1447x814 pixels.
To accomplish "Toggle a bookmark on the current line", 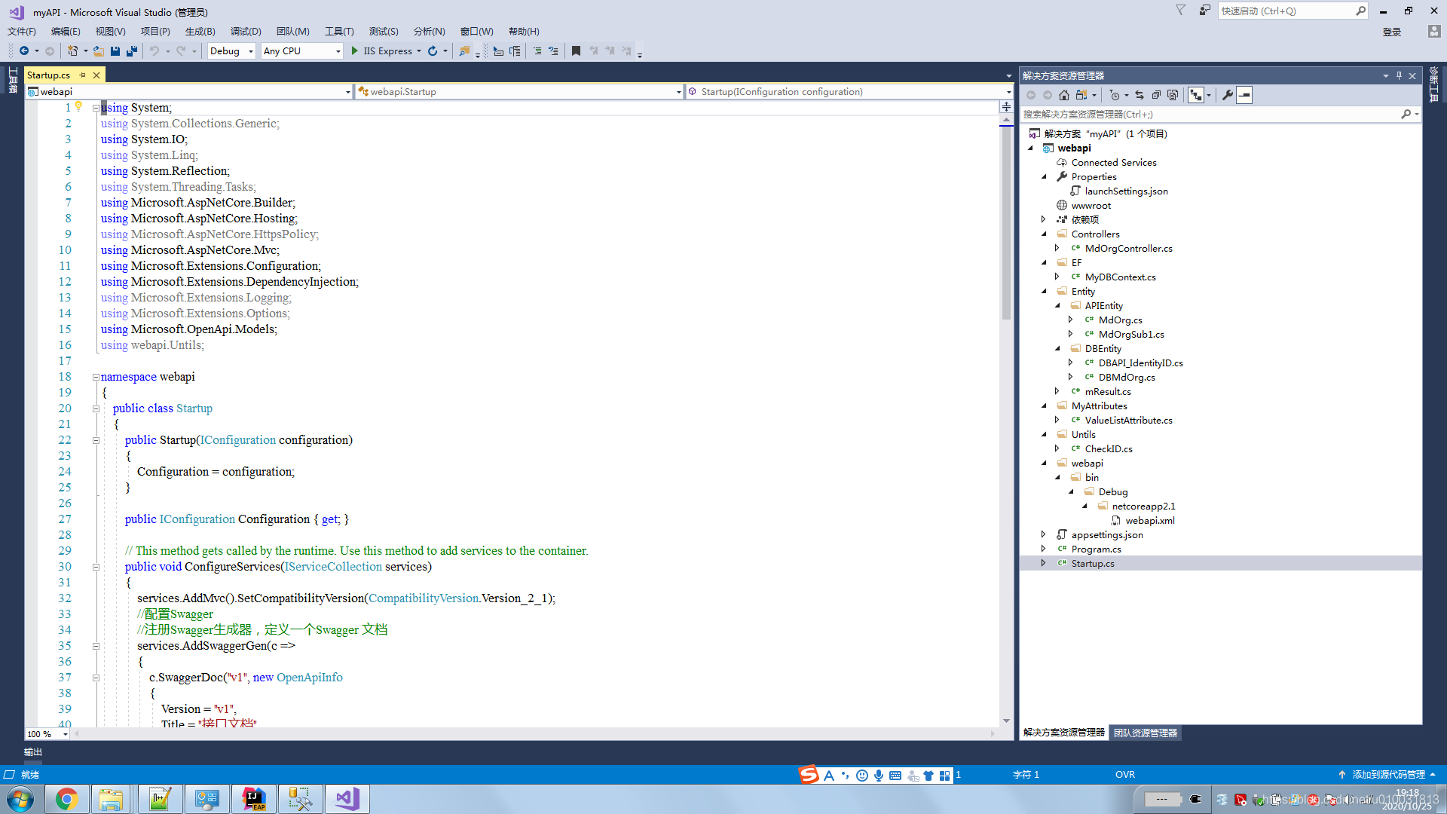I will point(576,50).
